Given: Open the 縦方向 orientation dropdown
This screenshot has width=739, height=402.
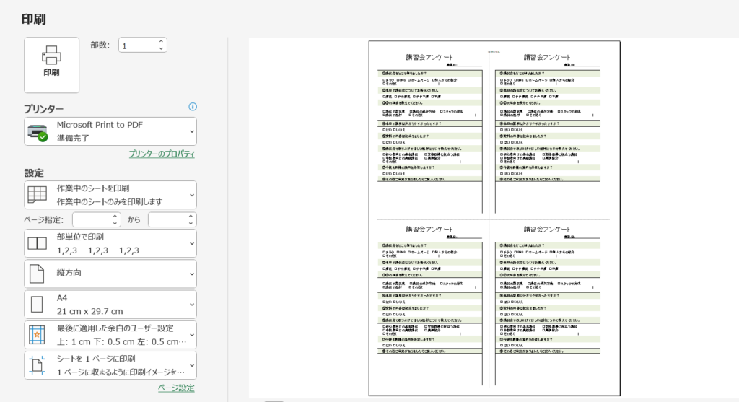Looking at the screenshot, I should (x=110, y=274).
